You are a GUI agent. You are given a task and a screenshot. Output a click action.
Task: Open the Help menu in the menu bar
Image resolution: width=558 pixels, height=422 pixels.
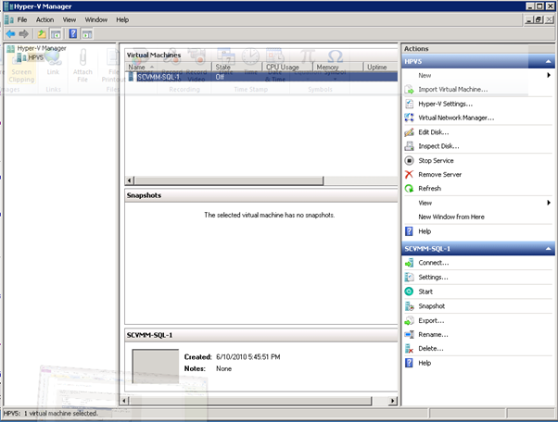click(122, 19)
